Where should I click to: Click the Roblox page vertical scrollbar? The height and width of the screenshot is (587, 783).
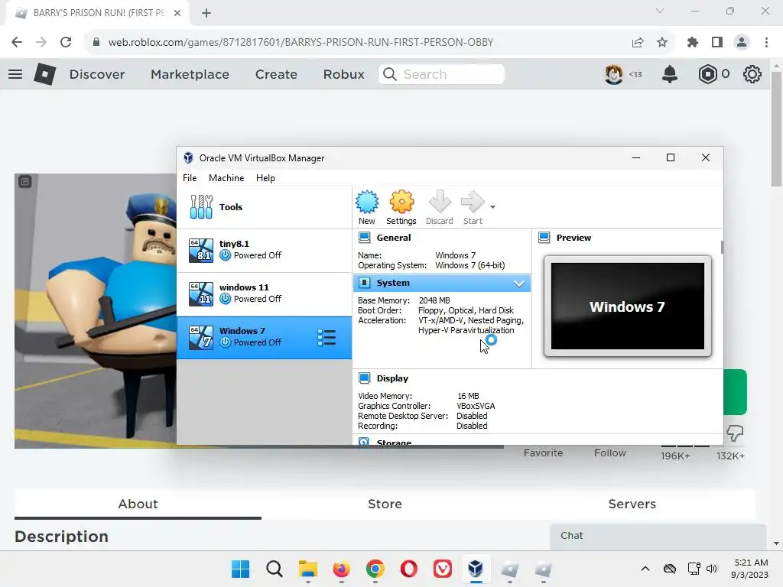[776, 128]
